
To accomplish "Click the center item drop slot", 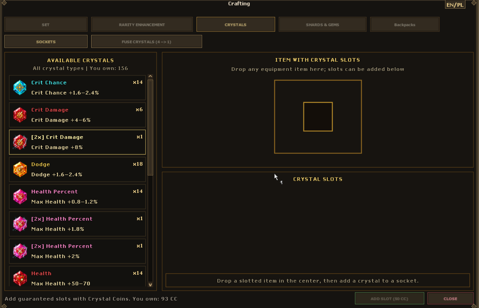I will (x=318, y=117).
